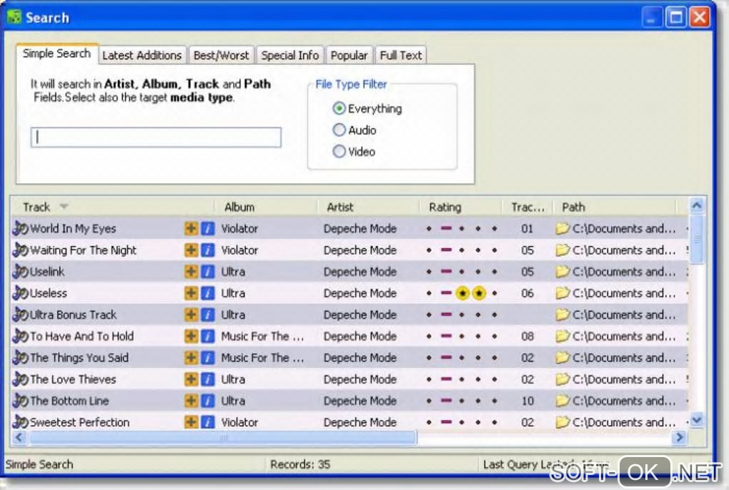Screen dimensions: 729x490
Task: Toggle sort arrow on Track column
Action: [64, 206]
